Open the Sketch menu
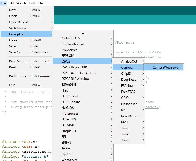 [21, 3]
